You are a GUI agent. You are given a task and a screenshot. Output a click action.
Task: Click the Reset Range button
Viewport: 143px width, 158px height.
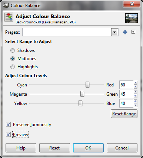click(x=124, y=114)
